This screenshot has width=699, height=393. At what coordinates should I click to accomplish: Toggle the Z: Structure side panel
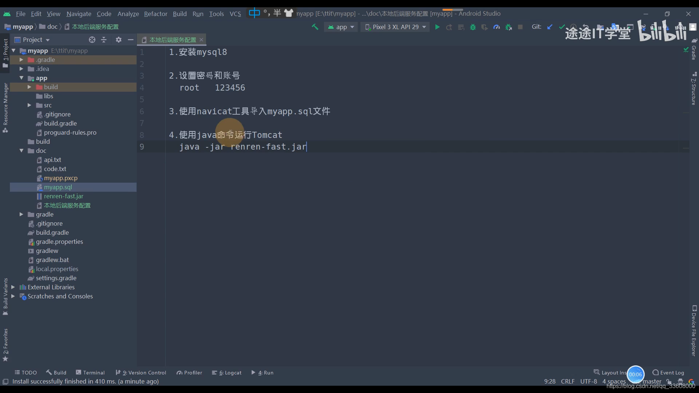(694, 88)
